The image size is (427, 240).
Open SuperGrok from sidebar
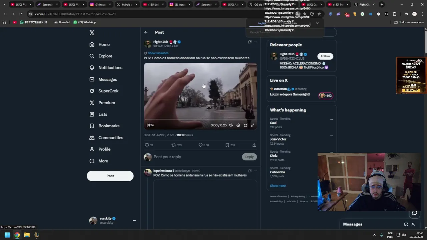[104, 91]
